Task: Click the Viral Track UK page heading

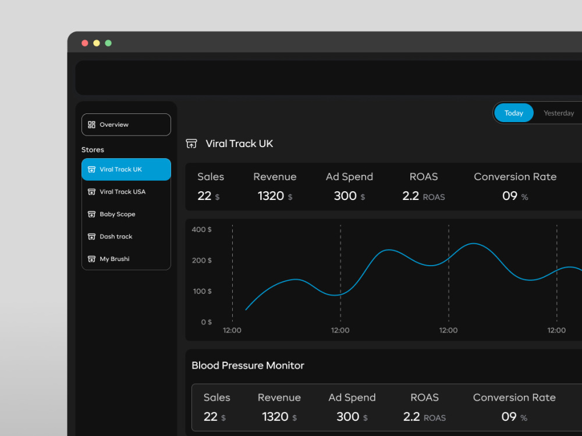Action: [239, 144]
